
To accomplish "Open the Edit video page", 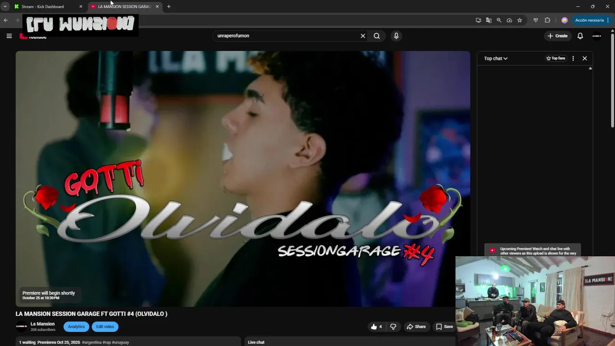I will pyautogui.click(x=105, y=327).
